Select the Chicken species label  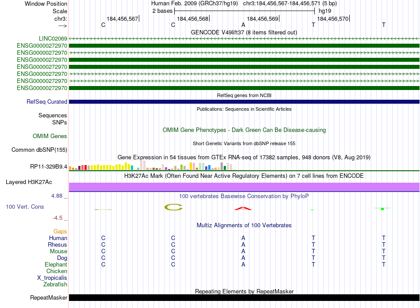pyautogui.click(x=57, y=271)
